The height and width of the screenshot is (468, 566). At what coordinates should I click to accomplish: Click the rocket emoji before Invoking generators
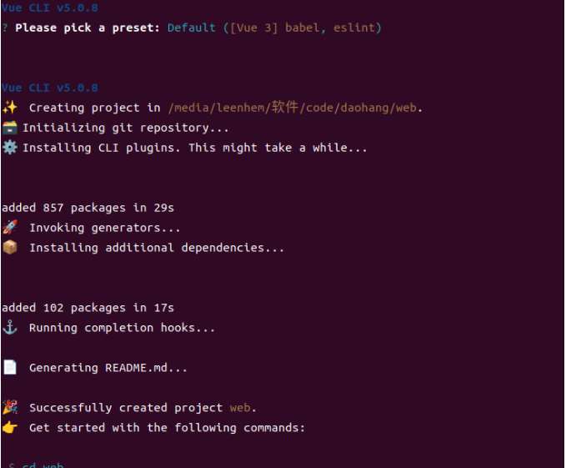(10, 227)
